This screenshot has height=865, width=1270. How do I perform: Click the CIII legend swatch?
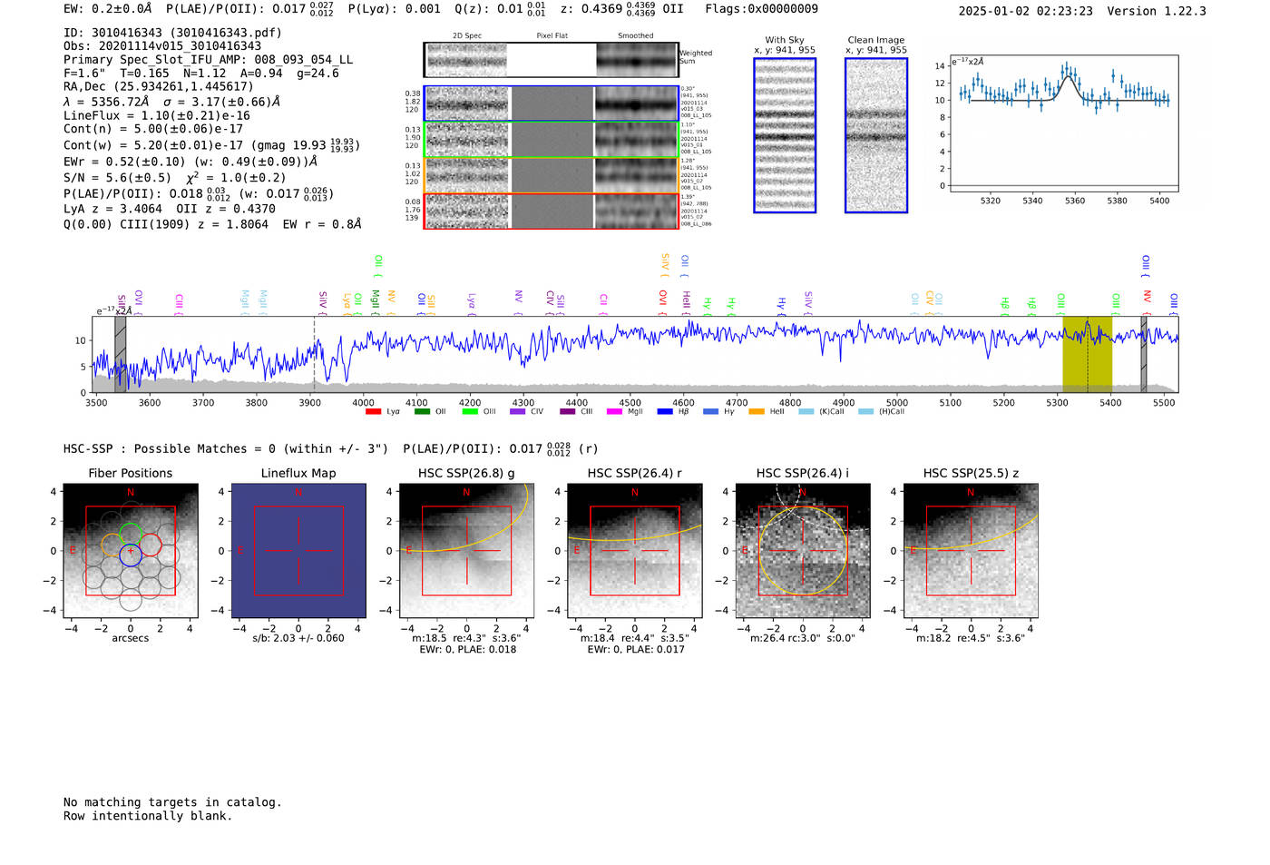coord(567,411)
